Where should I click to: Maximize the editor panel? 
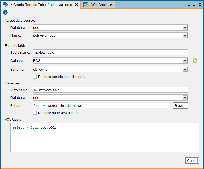click(x=200, y=5)
